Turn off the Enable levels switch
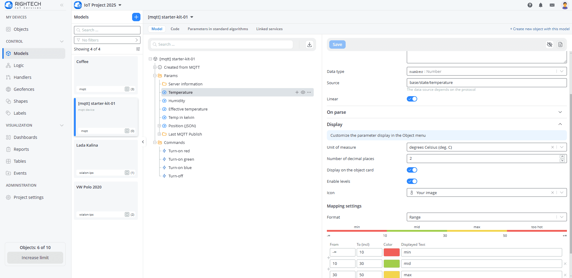 412,181
